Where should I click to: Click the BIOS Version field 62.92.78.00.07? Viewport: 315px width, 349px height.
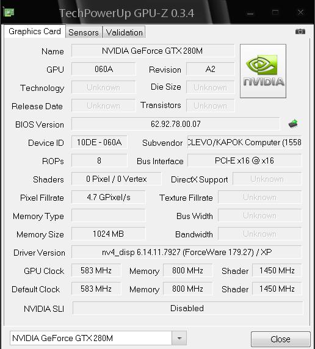pyautogui.click(x=176, y=124)
